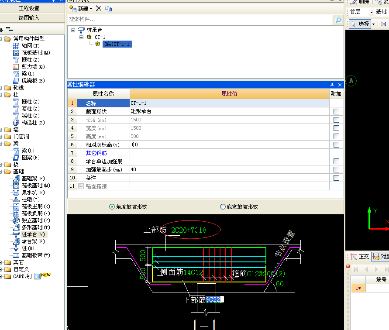Check the 附加 box for 截面形状

(x=336, y=111)
